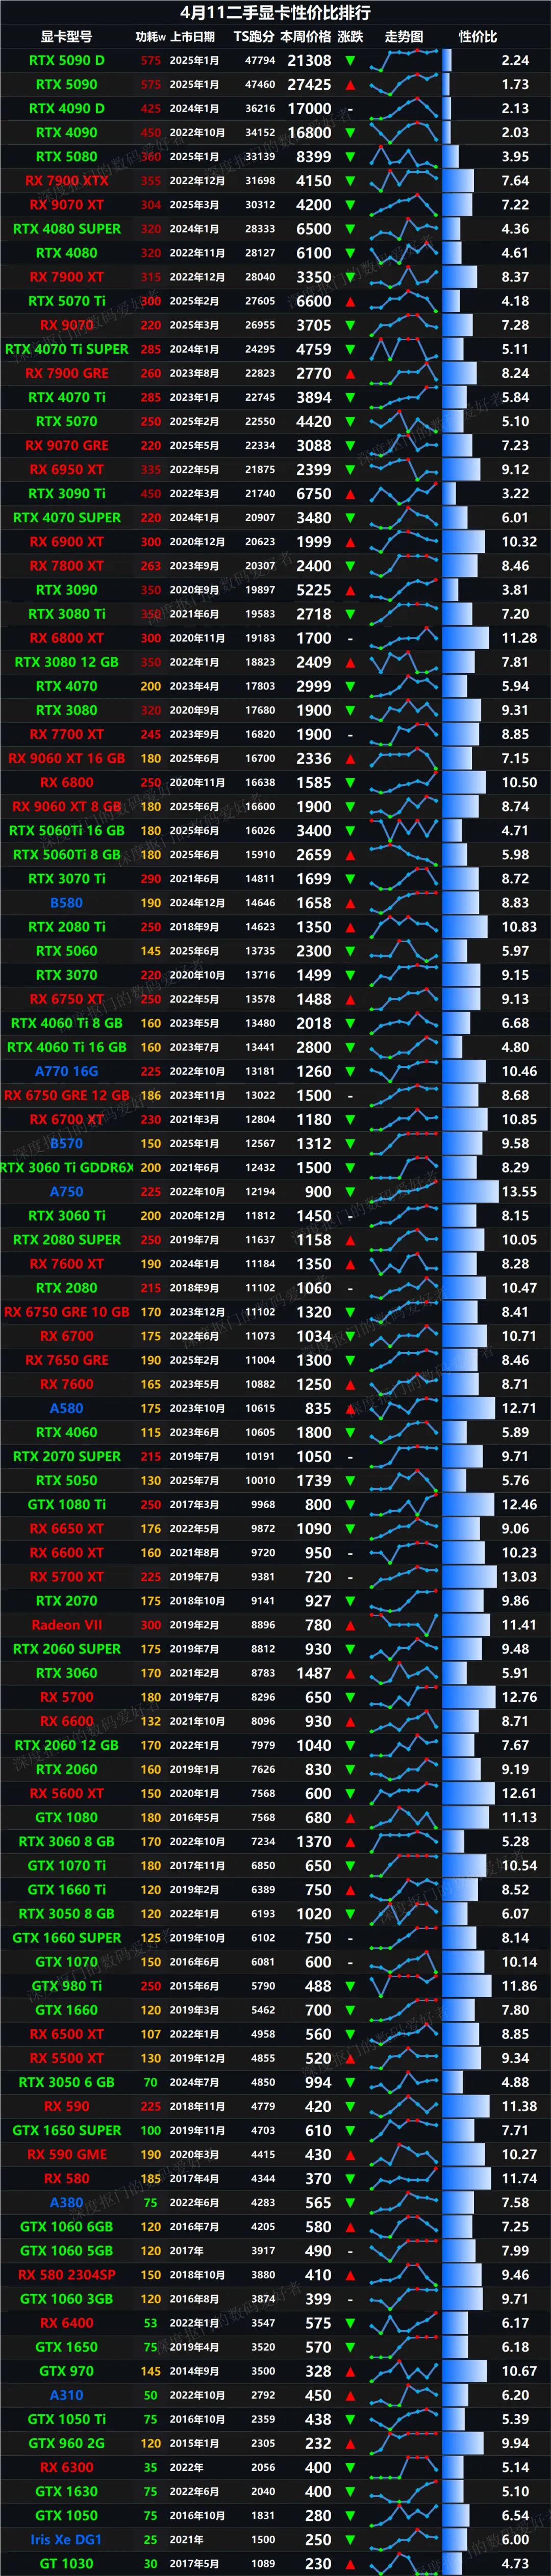This screenshot has width=551, height=2576.
Task: Click the 功耗w column header
Action: coord(151,37)
